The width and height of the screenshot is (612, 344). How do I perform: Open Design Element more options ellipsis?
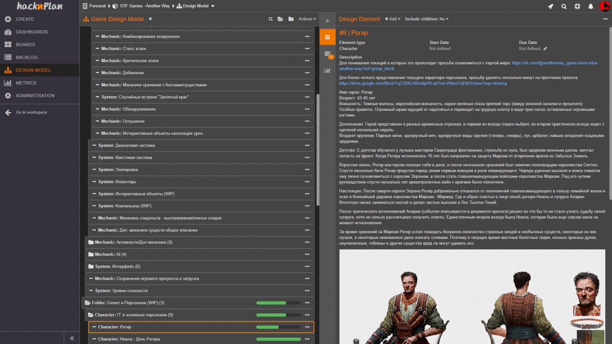[x=605, y=19]
